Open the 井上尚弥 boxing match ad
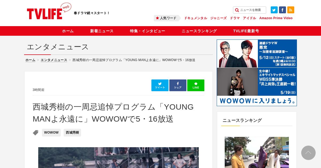Screen dimensions: 321x168 pos(257,82)
